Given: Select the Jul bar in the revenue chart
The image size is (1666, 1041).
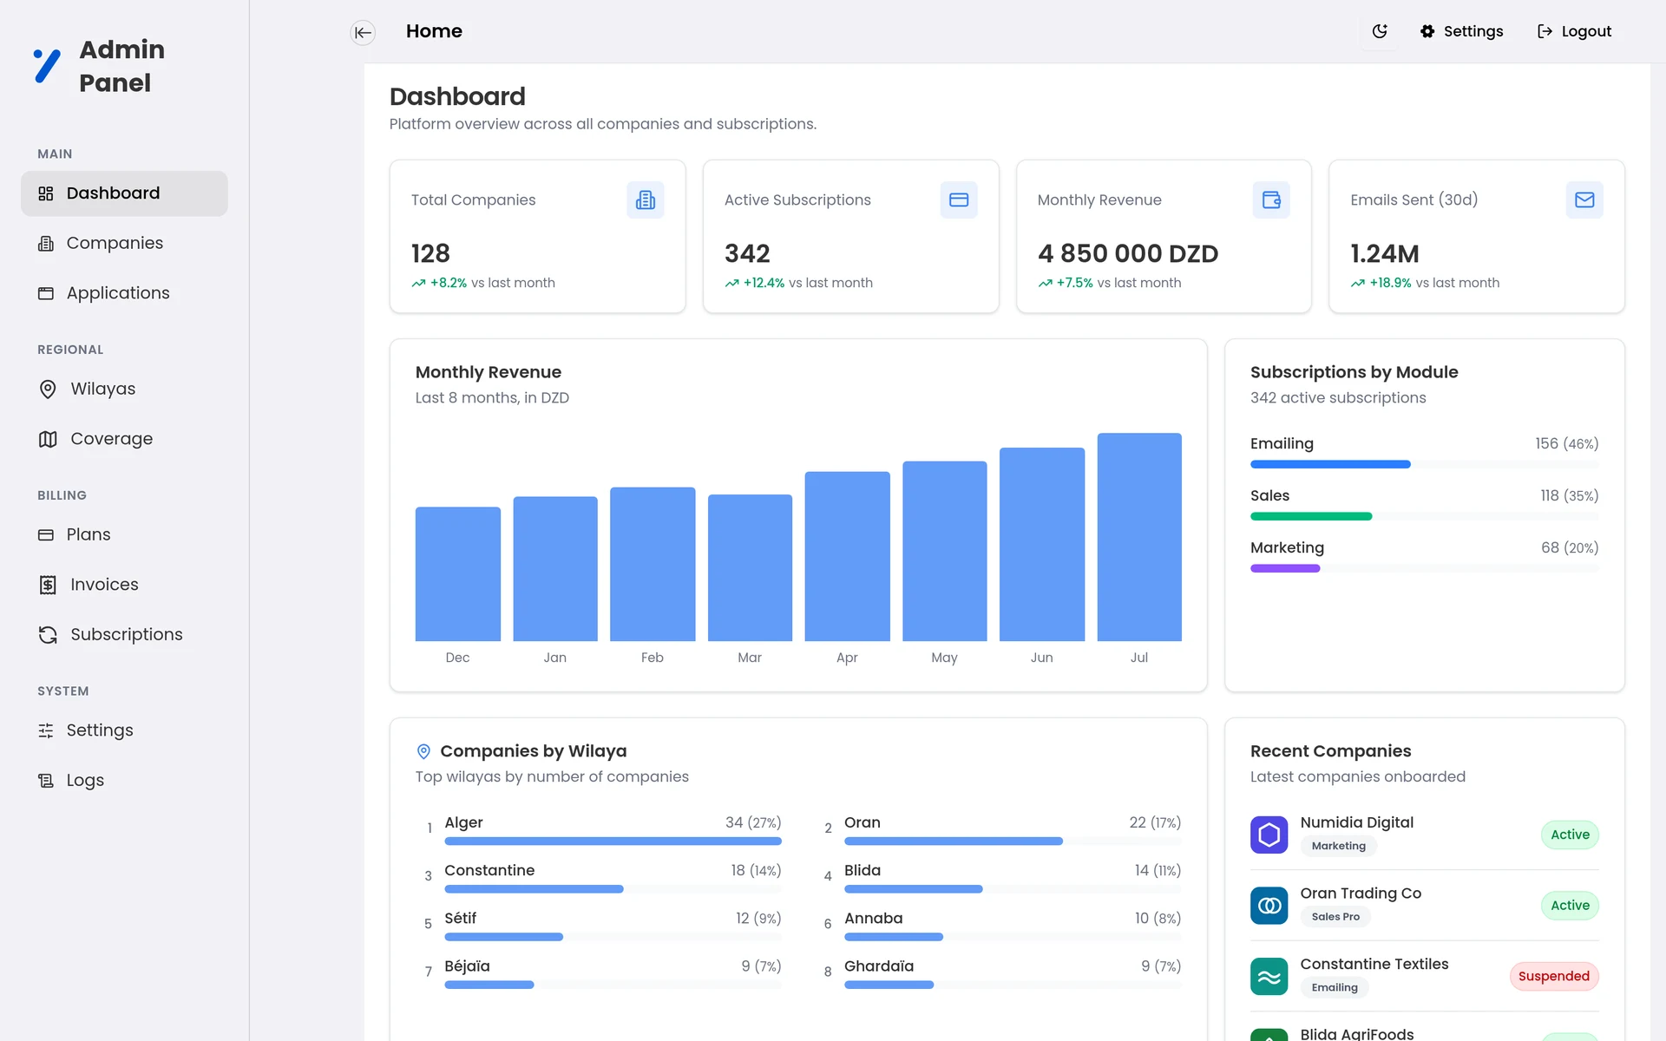Looking at the screenshot, I should tap(1139, 537).
